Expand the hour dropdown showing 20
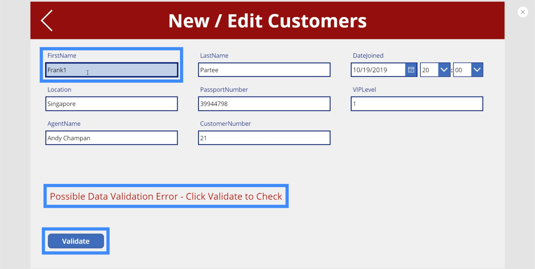The width and height of the screenshot is (535, 269). pyautogui.click(x=444, y=70)
